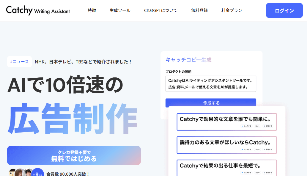
Task: Click the AIで10倍速の headline
Action: coord(65,85)
